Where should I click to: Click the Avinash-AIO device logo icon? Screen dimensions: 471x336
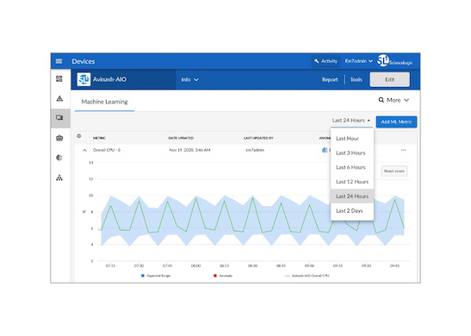click(84, 79)
